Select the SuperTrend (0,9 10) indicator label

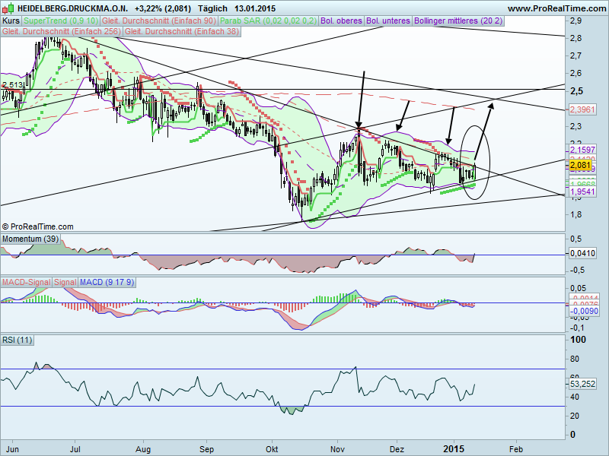pos(61,21)
